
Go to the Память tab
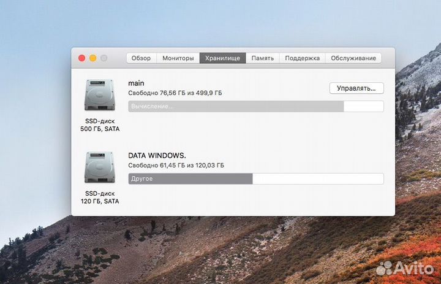(x=262, y=58)
